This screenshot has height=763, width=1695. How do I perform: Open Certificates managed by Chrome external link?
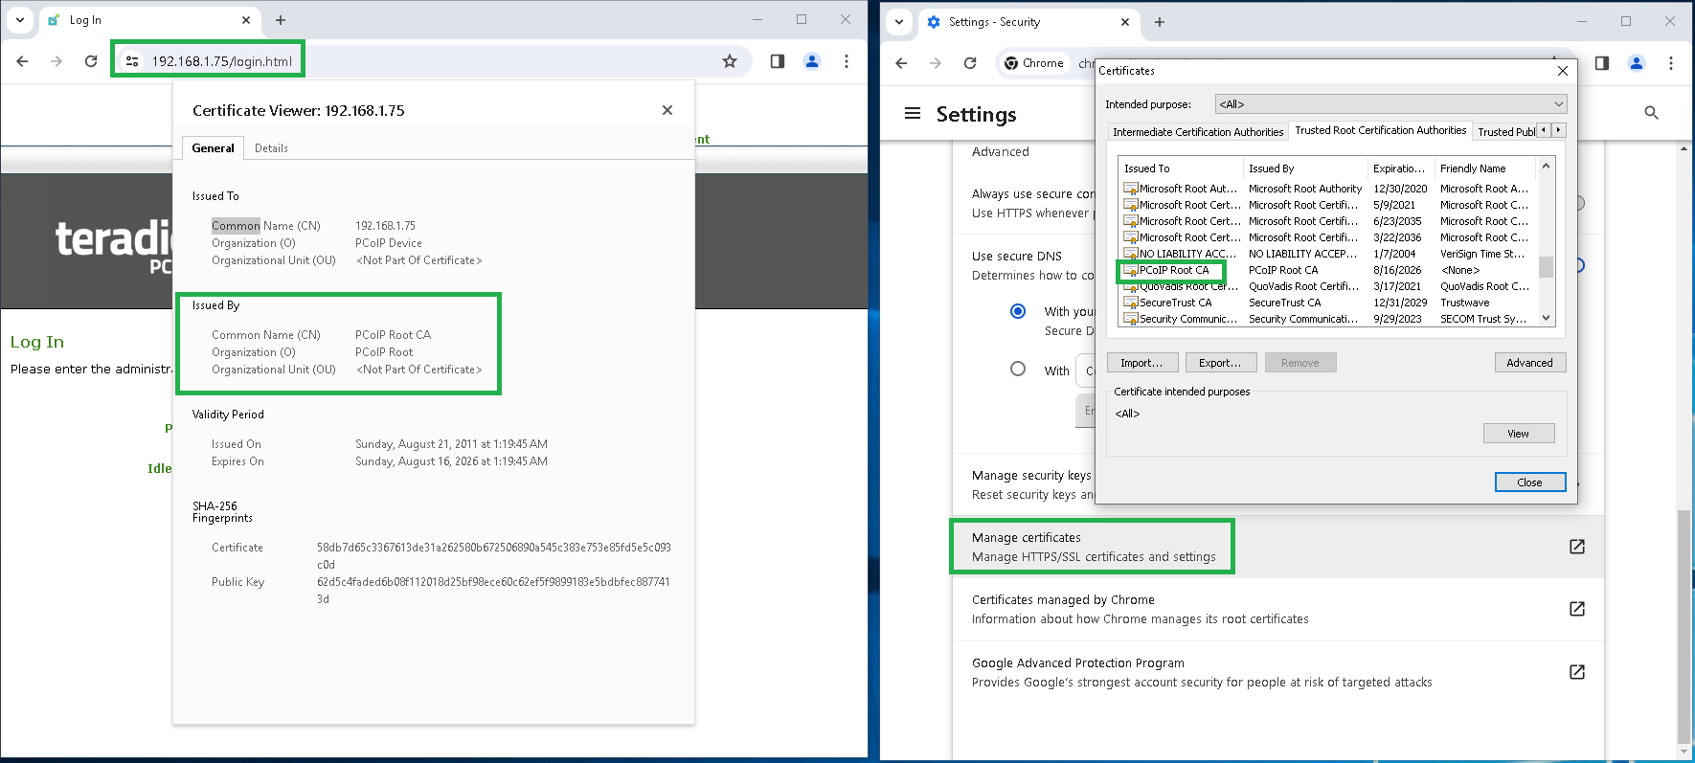pyautogui.click(x=1576, y=609)
